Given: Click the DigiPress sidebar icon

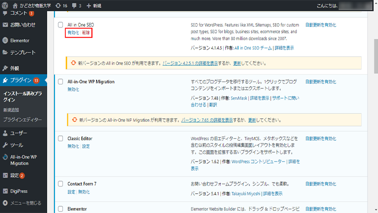Looking at the screenshot, I should [5, 191].
